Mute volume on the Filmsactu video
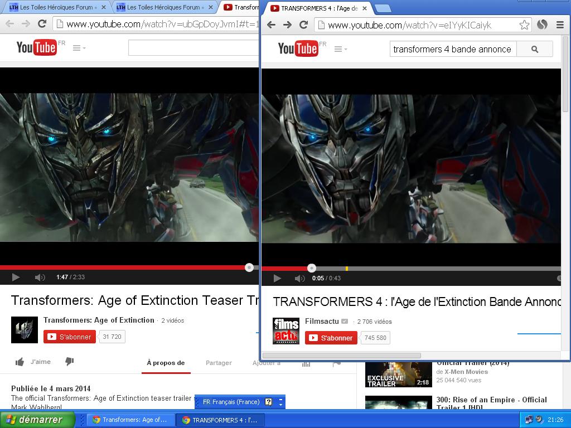This screenshot has height=428, width=571. pyautogui.click(x=300, y=279)
